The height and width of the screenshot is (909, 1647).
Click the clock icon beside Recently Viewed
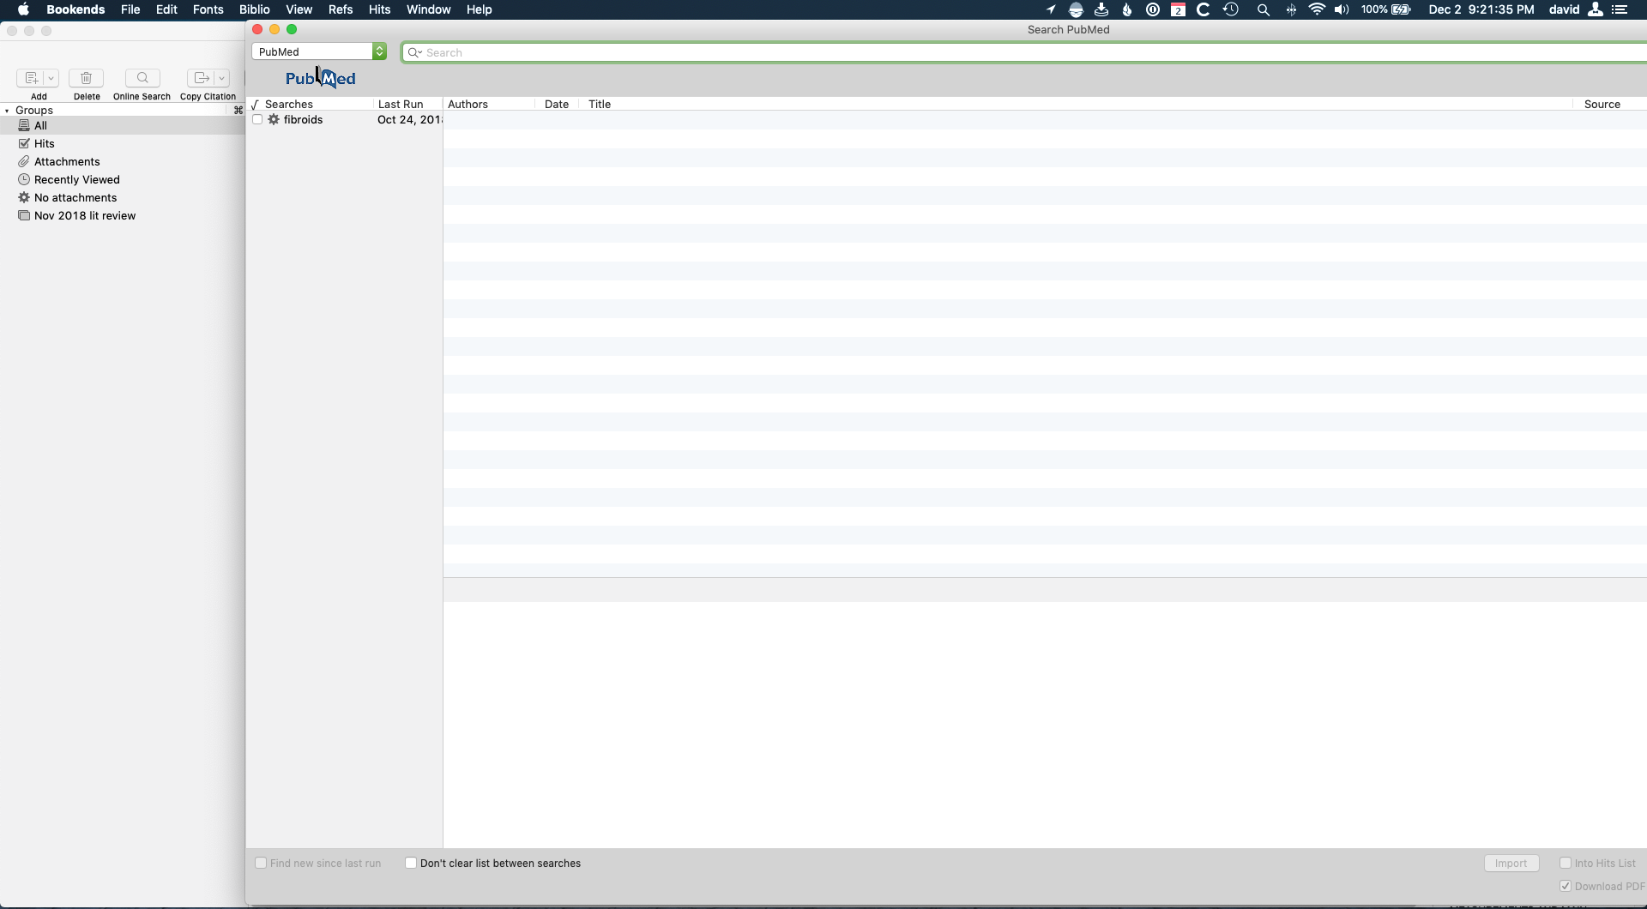24,179
